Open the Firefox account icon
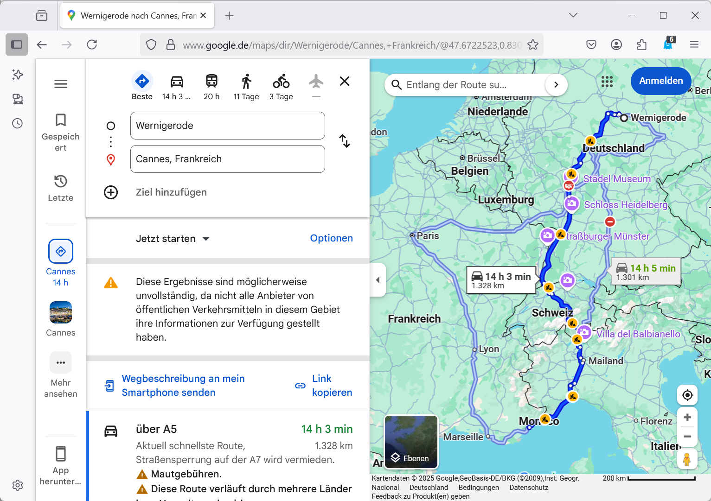Image resolution: width=711 pixels, height=501 pixels. (616, 44)
